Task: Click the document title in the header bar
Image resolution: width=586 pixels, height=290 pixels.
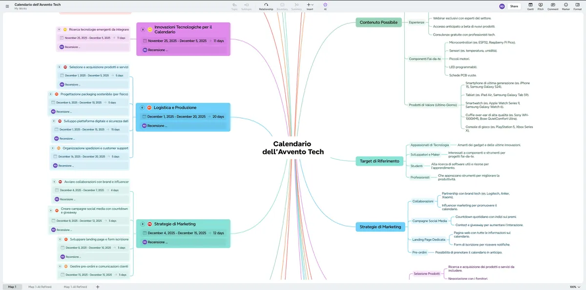Action: (x=38, y=4)
